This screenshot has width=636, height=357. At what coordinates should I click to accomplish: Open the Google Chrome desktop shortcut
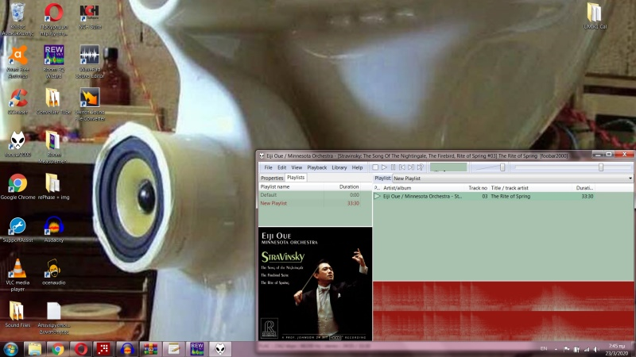click(17, 186)
